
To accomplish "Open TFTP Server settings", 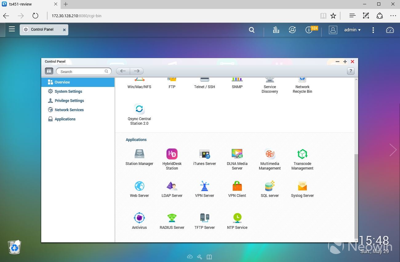I will (x=204, y=221).
